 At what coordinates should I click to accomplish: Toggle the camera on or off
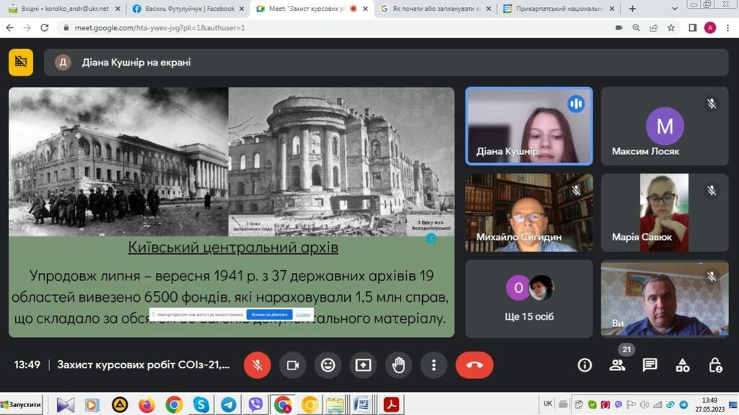click(292, 365)
